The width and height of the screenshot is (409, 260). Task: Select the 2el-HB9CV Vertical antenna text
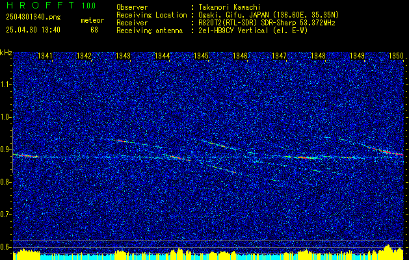pyautogui.click(x=253, y=31)
